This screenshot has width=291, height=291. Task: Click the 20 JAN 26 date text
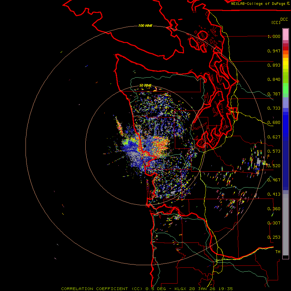click(x=202, y=289)
